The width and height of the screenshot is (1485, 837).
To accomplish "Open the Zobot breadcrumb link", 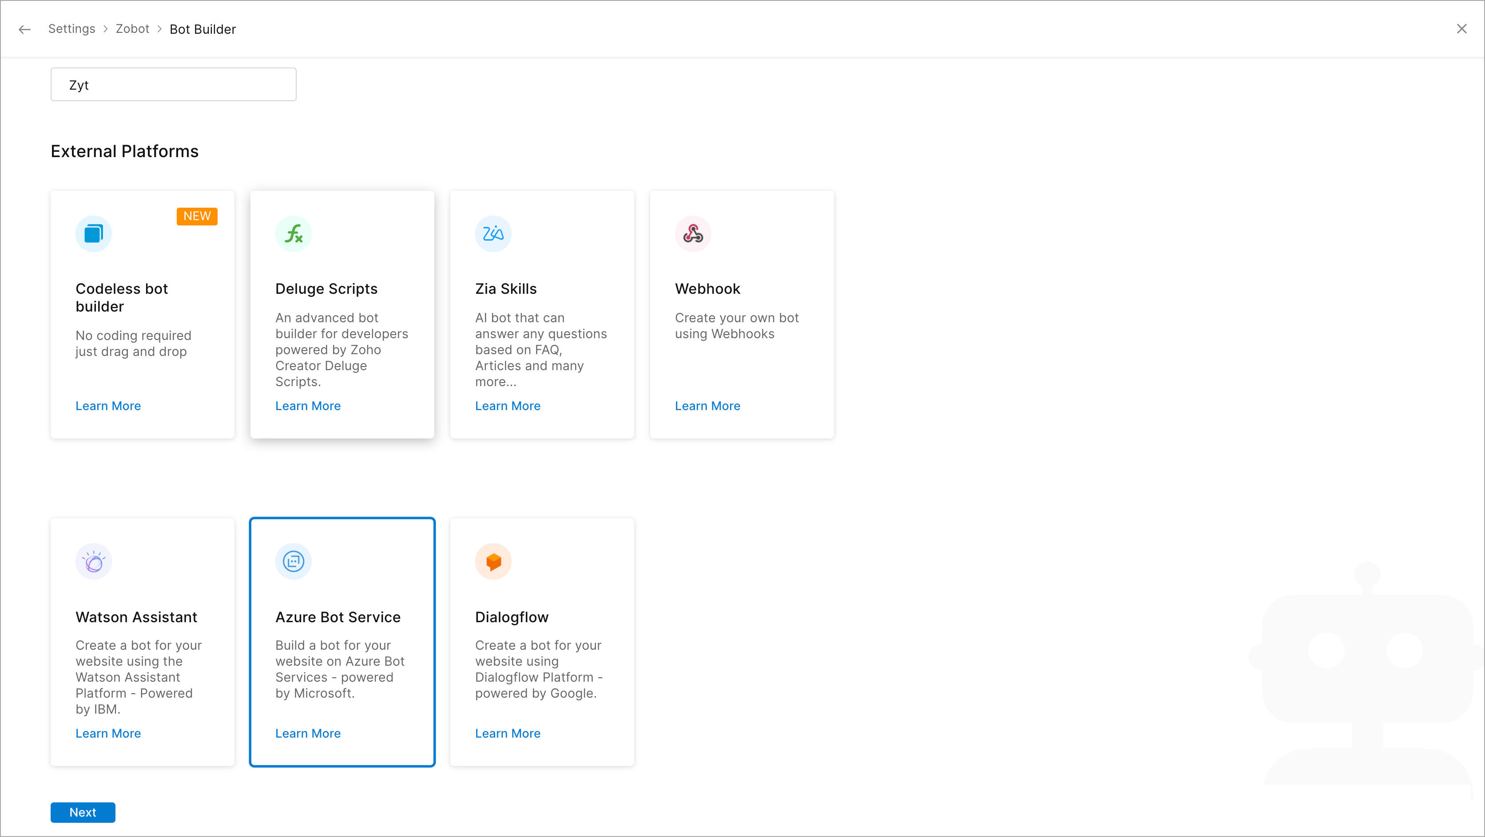I will (x=132, y=29).
